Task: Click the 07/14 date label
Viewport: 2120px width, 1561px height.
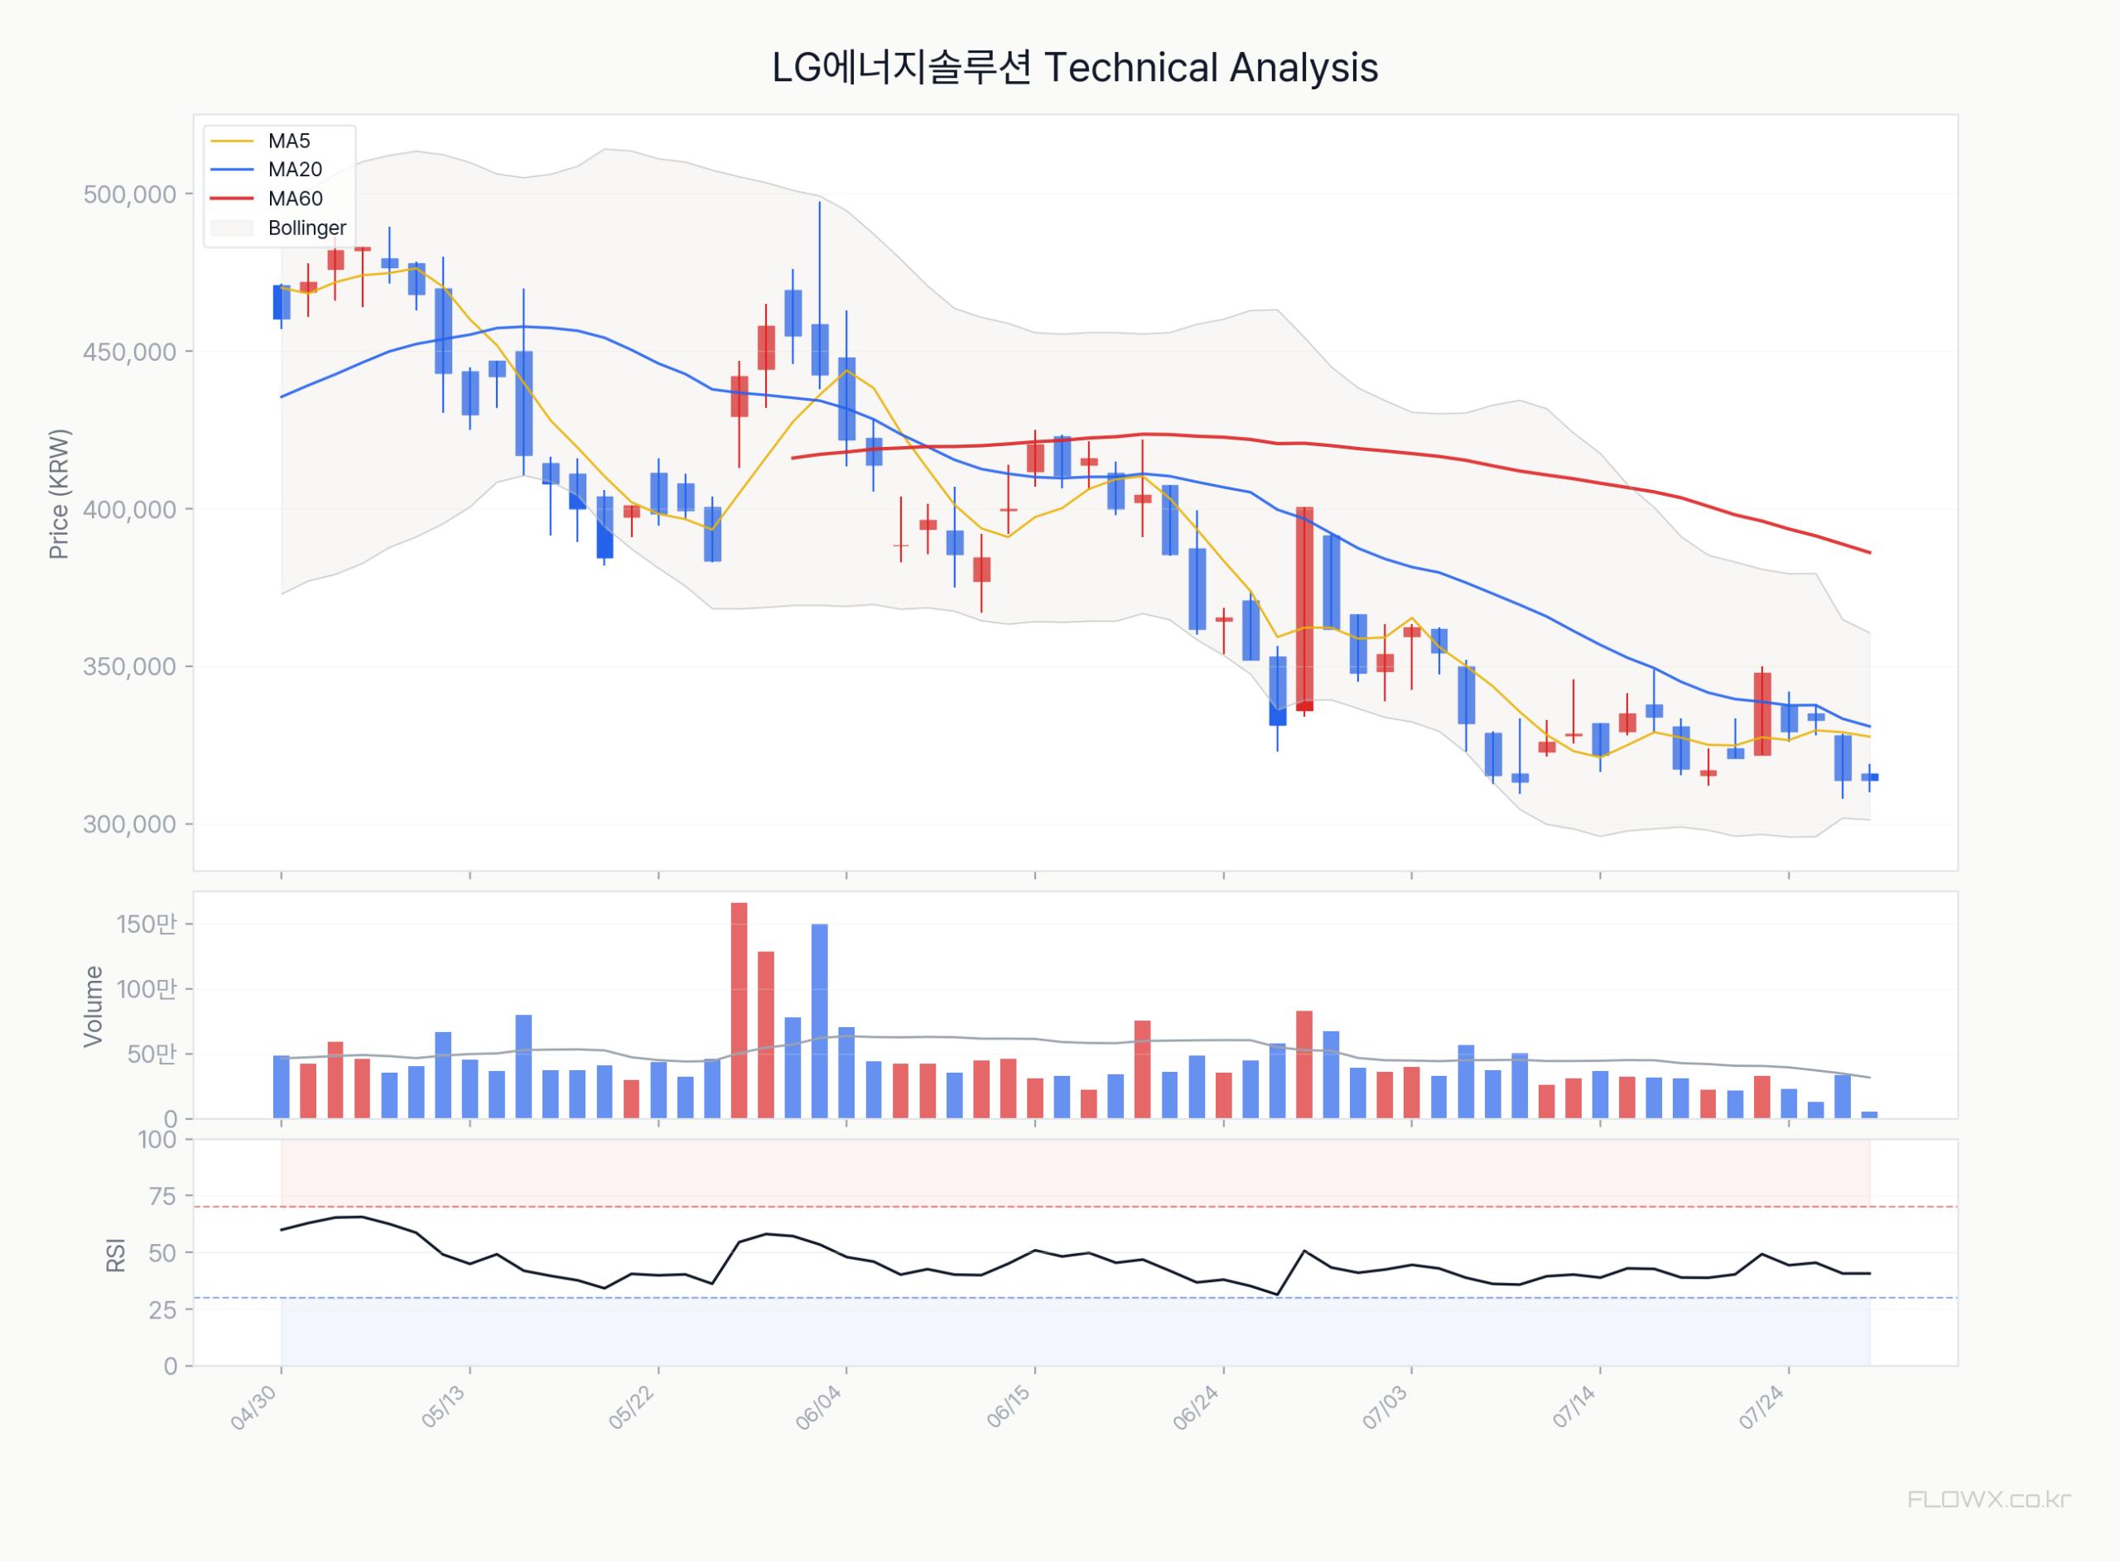Action: pyautogui.click(x=1573, y=1407)
